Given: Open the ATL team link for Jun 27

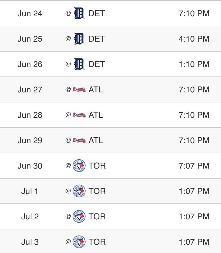Looking at the screenshot, I should [x=96, y=90].
